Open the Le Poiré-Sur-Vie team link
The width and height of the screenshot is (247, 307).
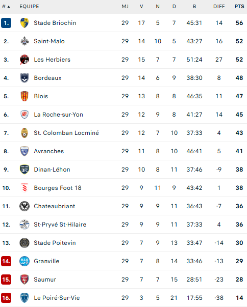[x=57, y=298]
